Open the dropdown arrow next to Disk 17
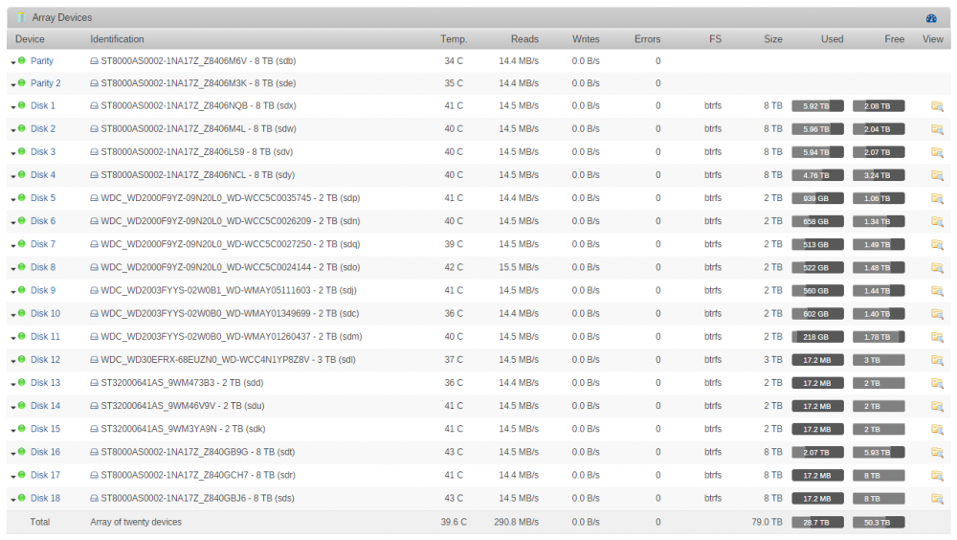 coord(12,477)
